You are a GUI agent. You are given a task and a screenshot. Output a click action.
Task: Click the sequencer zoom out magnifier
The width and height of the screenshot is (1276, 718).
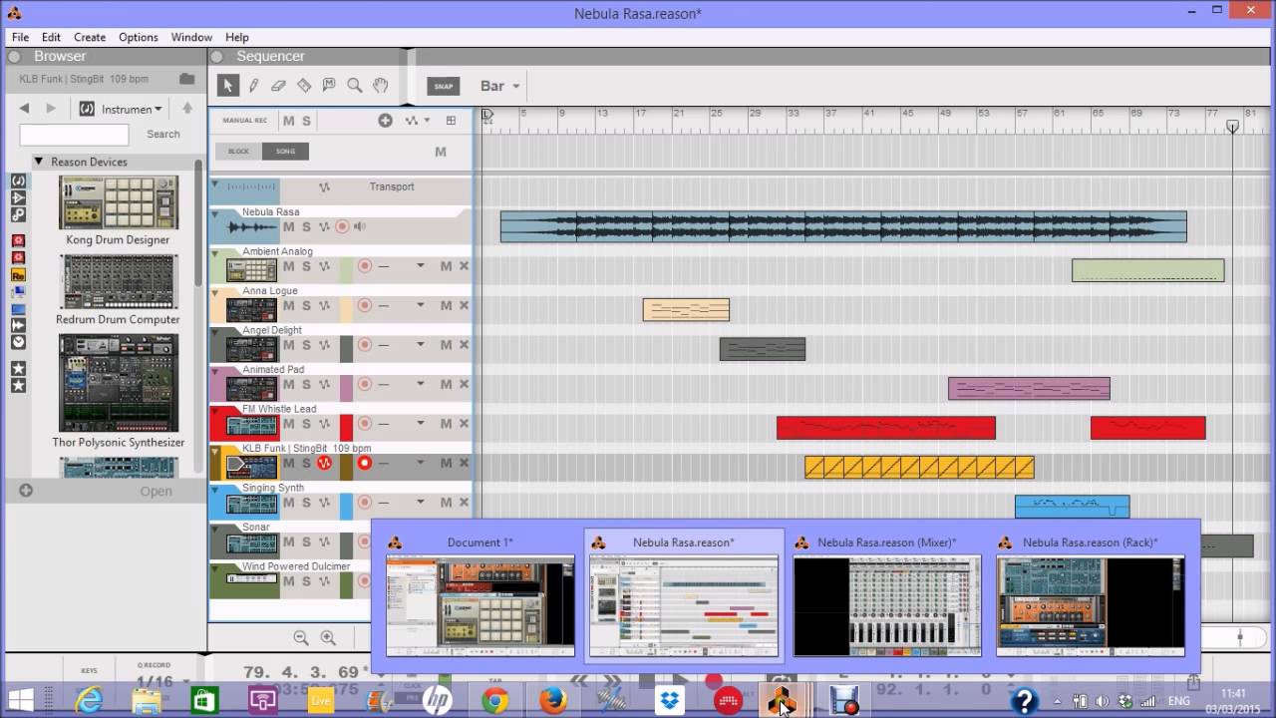coord(301,637)
